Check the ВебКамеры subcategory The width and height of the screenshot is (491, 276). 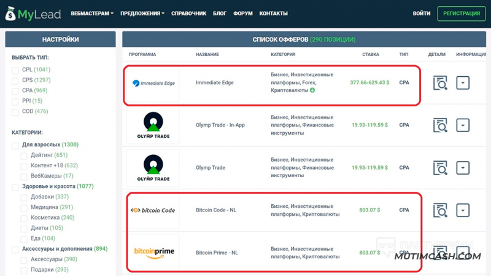(x=24, y=176)
